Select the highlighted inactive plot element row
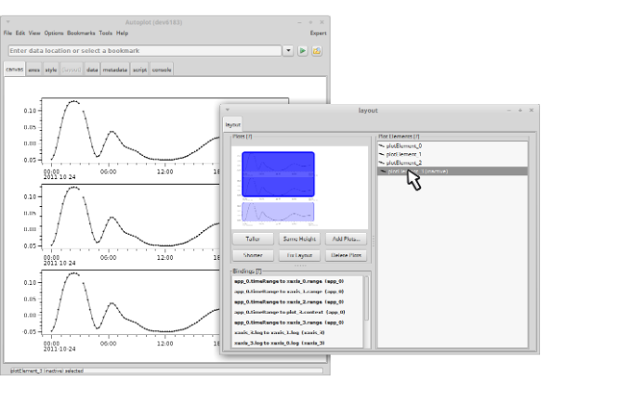Image resolution: width=617 pixels, height=413 pixels. (453, 172)
